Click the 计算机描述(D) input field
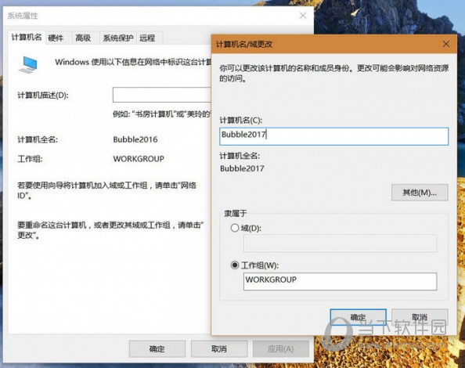The width and height of the screenshot is (465, 368). click(x=161, y=95)
